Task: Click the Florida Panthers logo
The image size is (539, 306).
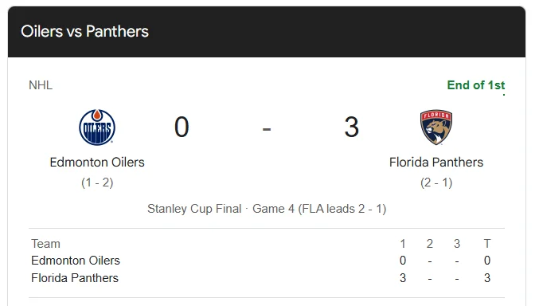Action: pos(436,127)
